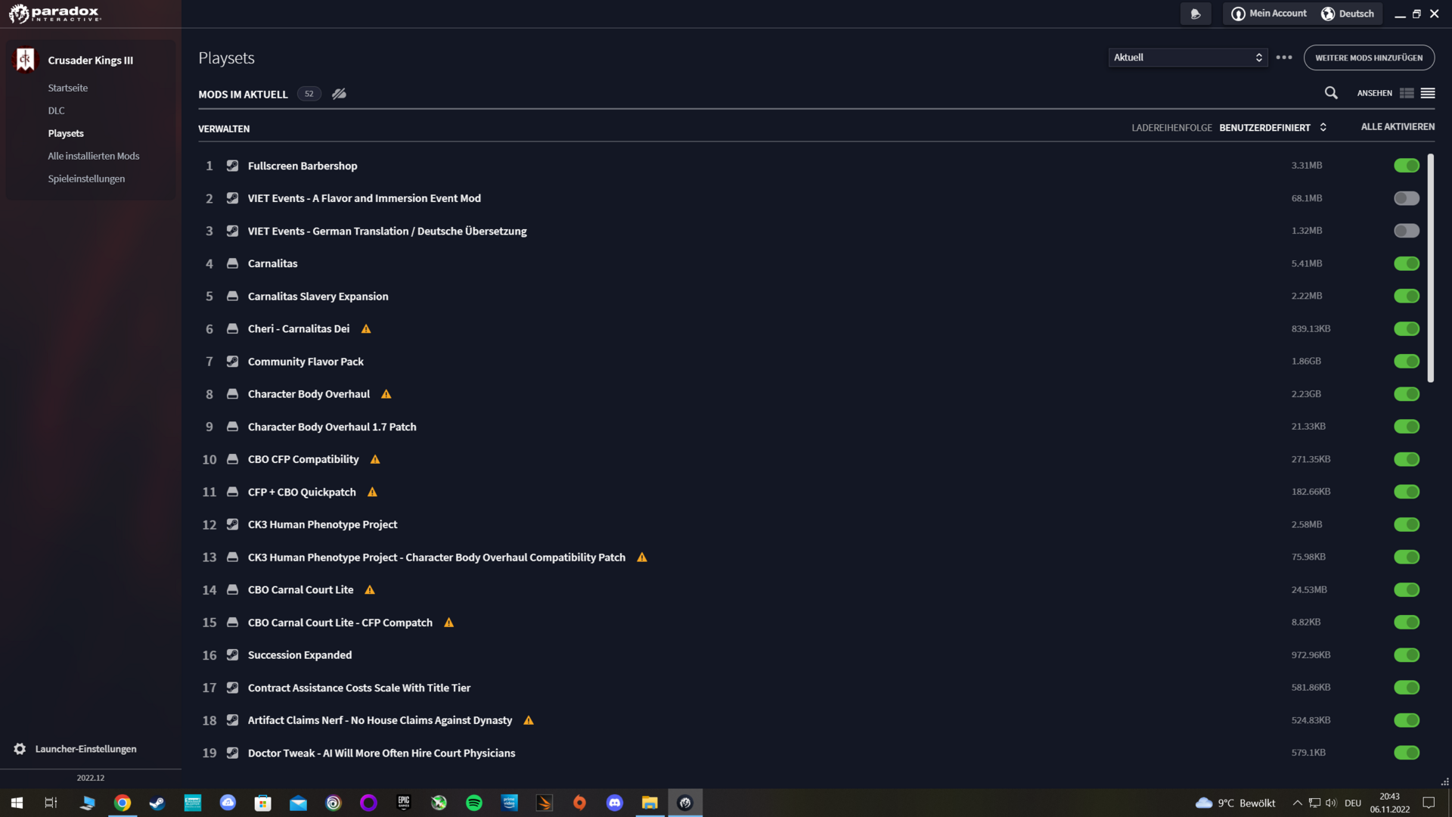Click the Launcher-Einstellungen gear icon
The width and height of the screenshot is (1452, 817).
point(20,749)
